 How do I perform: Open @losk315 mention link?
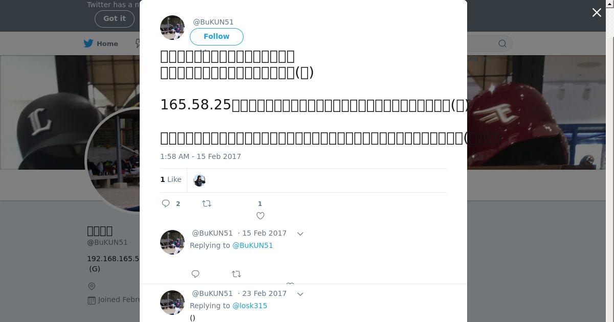[x=250, y=306]
